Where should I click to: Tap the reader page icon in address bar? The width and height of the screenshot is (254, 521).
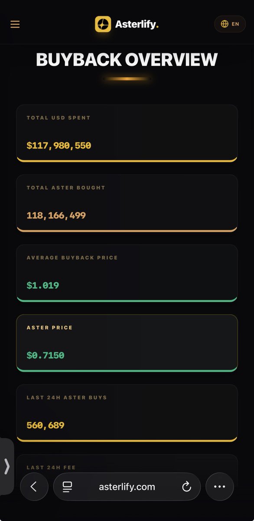(67, 487)
